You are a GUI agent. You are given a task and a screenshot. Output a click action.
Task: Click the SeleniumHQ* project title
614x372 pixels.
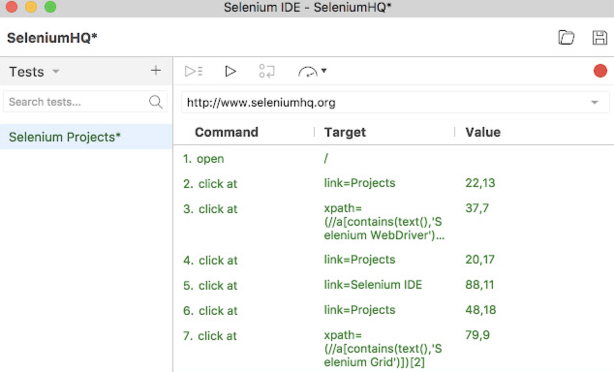coord(52,38)
